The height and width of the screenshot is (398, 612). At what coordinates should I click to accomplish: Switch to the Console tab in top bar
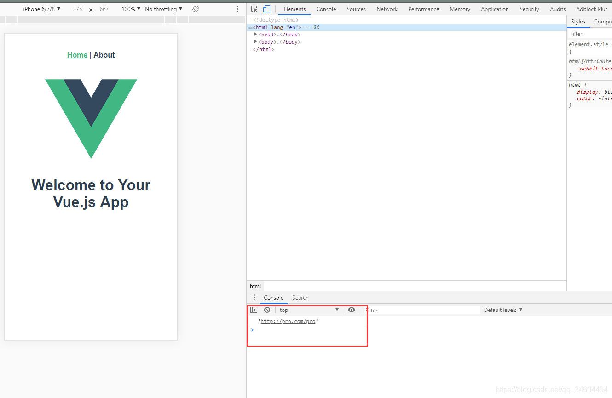coord(326,9)
